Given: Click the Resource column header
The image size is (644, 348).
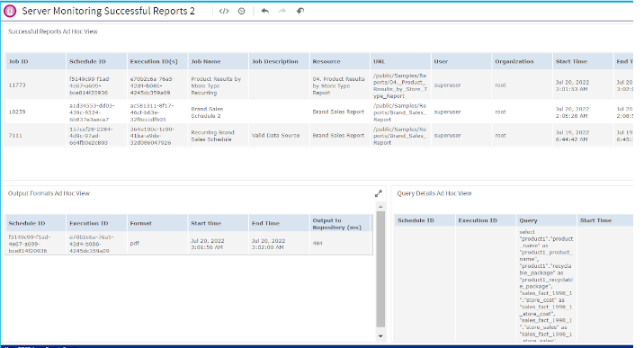Looking at the screenshot, I should [x=339, y=61].
